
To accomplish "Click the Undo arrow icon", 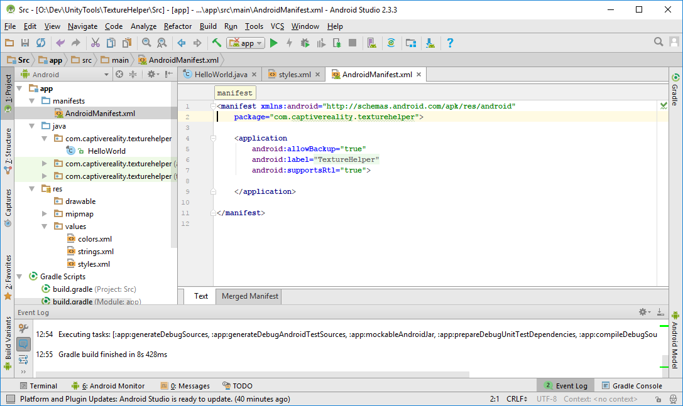I will click(60, 43).
